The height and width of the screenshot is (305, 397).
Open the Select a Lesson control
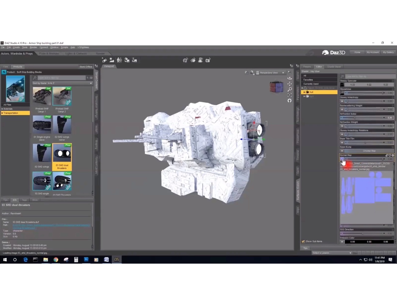(x=331, y=253)
